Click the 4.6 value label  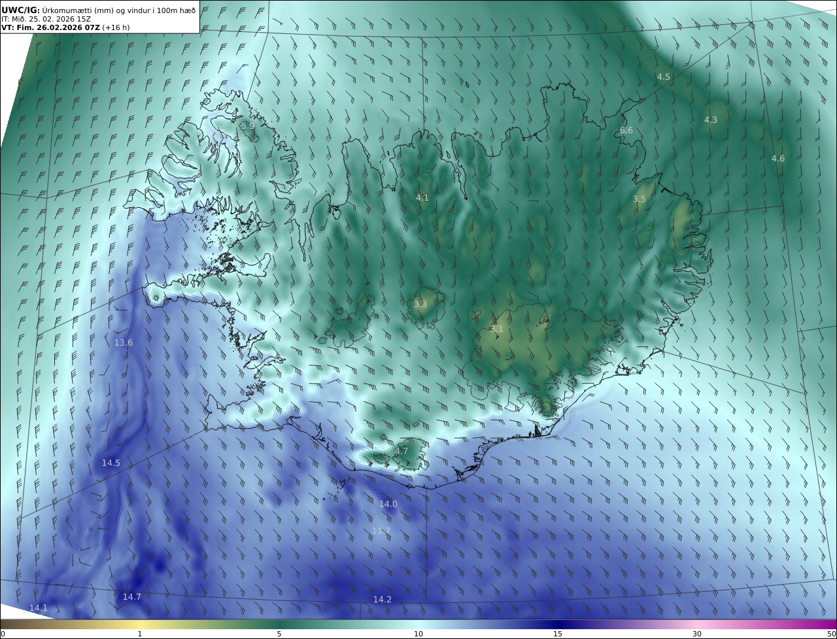(x=778, y=158)
